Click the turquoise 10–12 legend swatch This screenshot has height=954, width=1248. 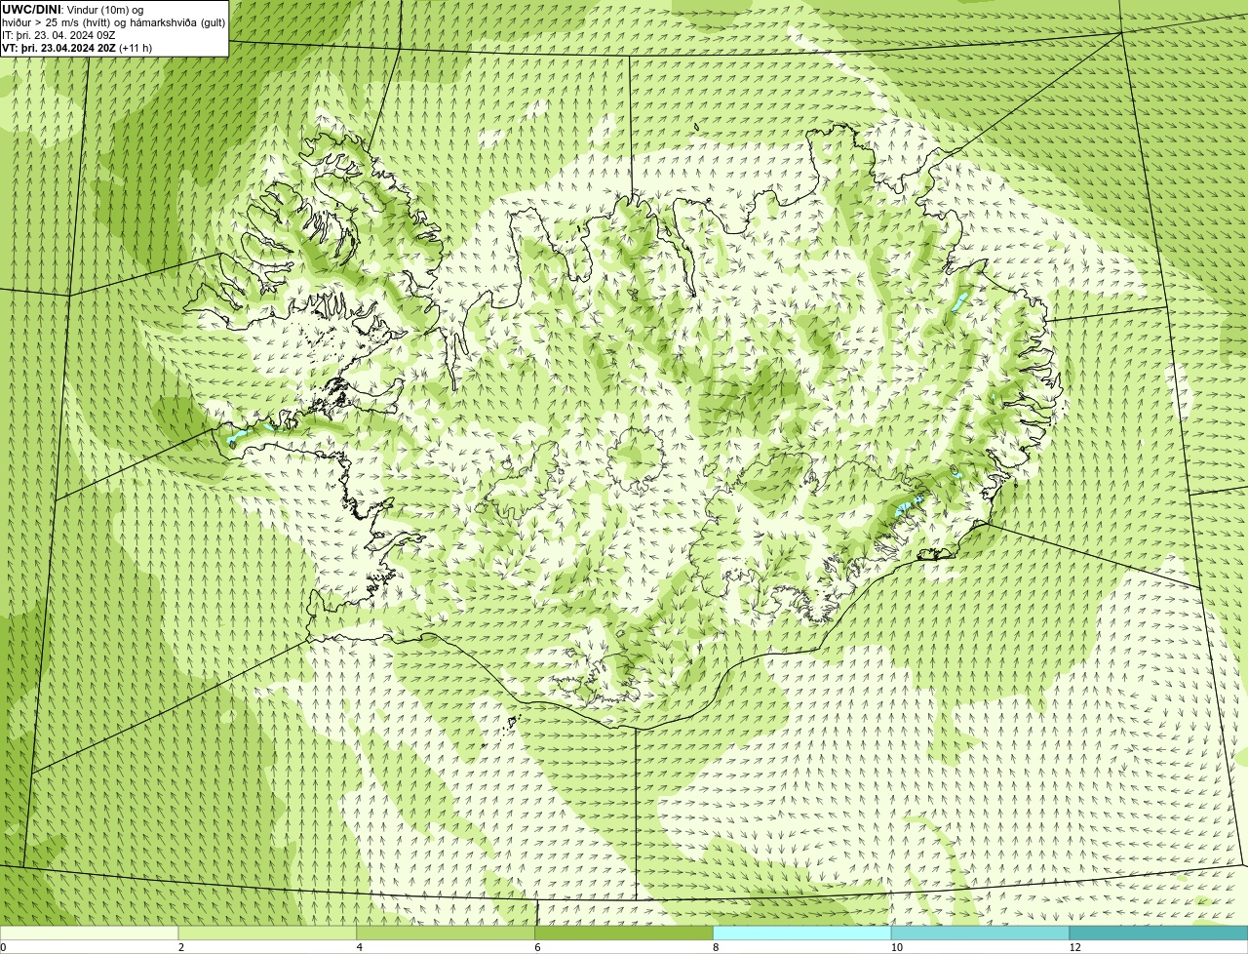pyautogui.click(x=980, y=933)
